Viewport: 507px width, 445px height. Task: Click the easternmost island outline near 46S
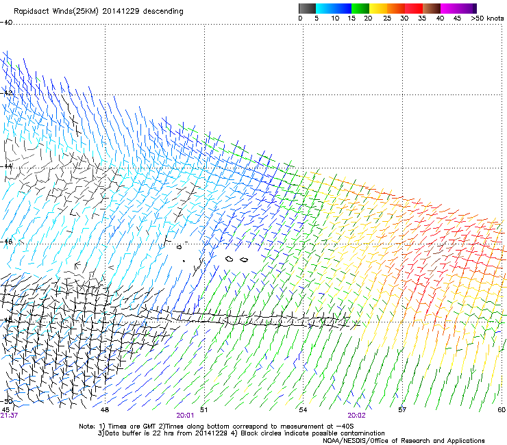(244, 259)
